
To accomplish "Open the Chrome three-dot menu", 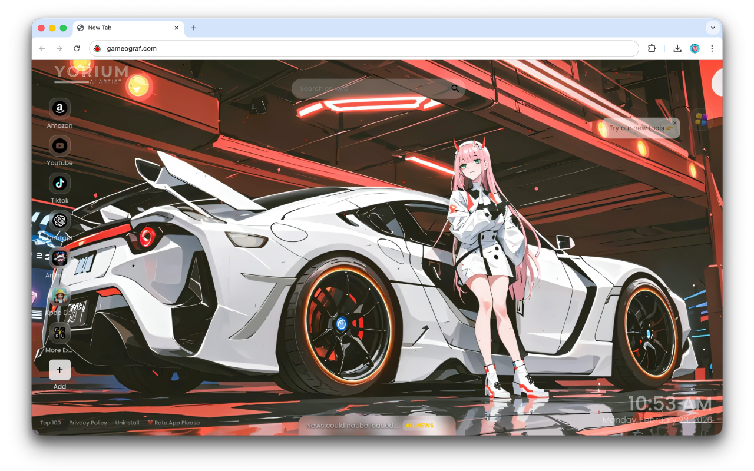I will pyautogui.click(x=712, y=48).
